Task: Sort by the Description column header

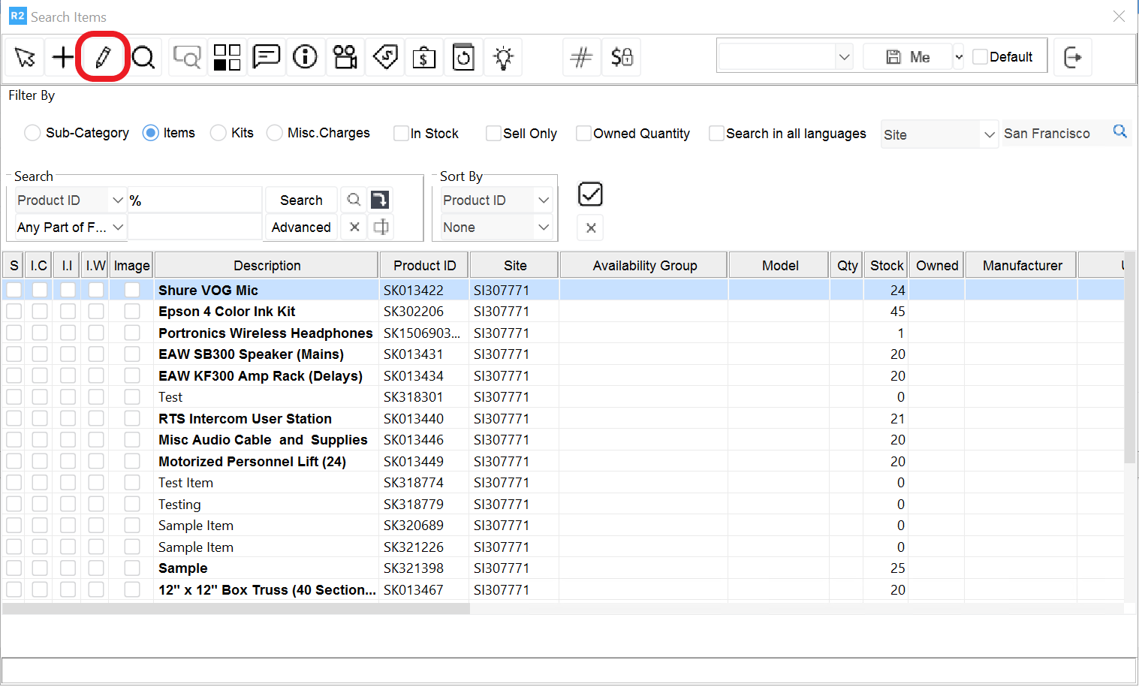Action: click(x=267, y=266)
